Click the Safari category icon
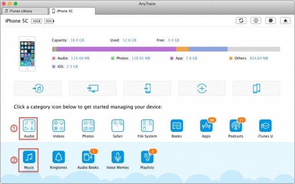The height and width of the screenshot is (184, 295). pos(118,126)
